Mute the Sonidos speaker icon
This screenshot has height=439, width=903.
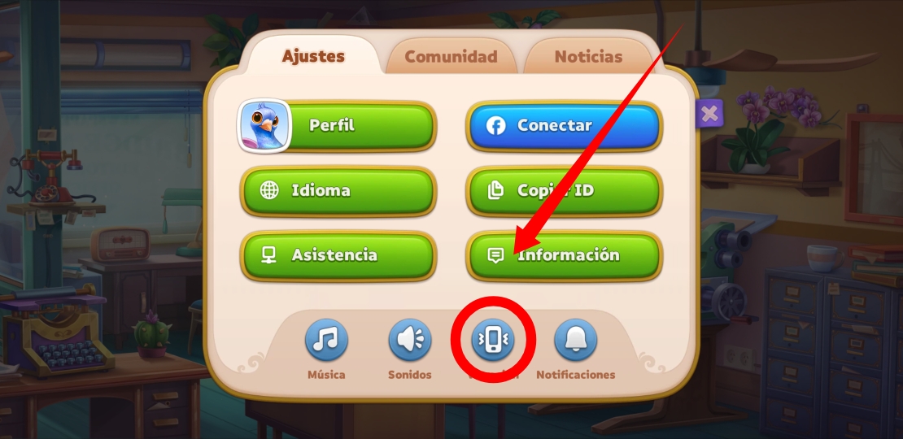[409, 340]
